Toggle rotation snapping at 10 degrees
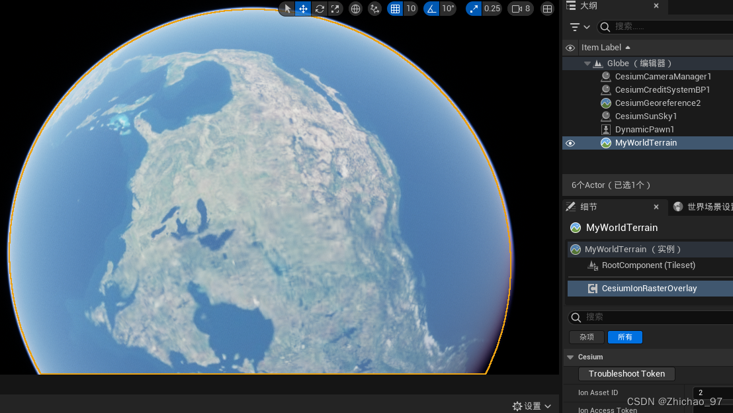The height and width of the screenshot is (413, 733). (432, 9)
